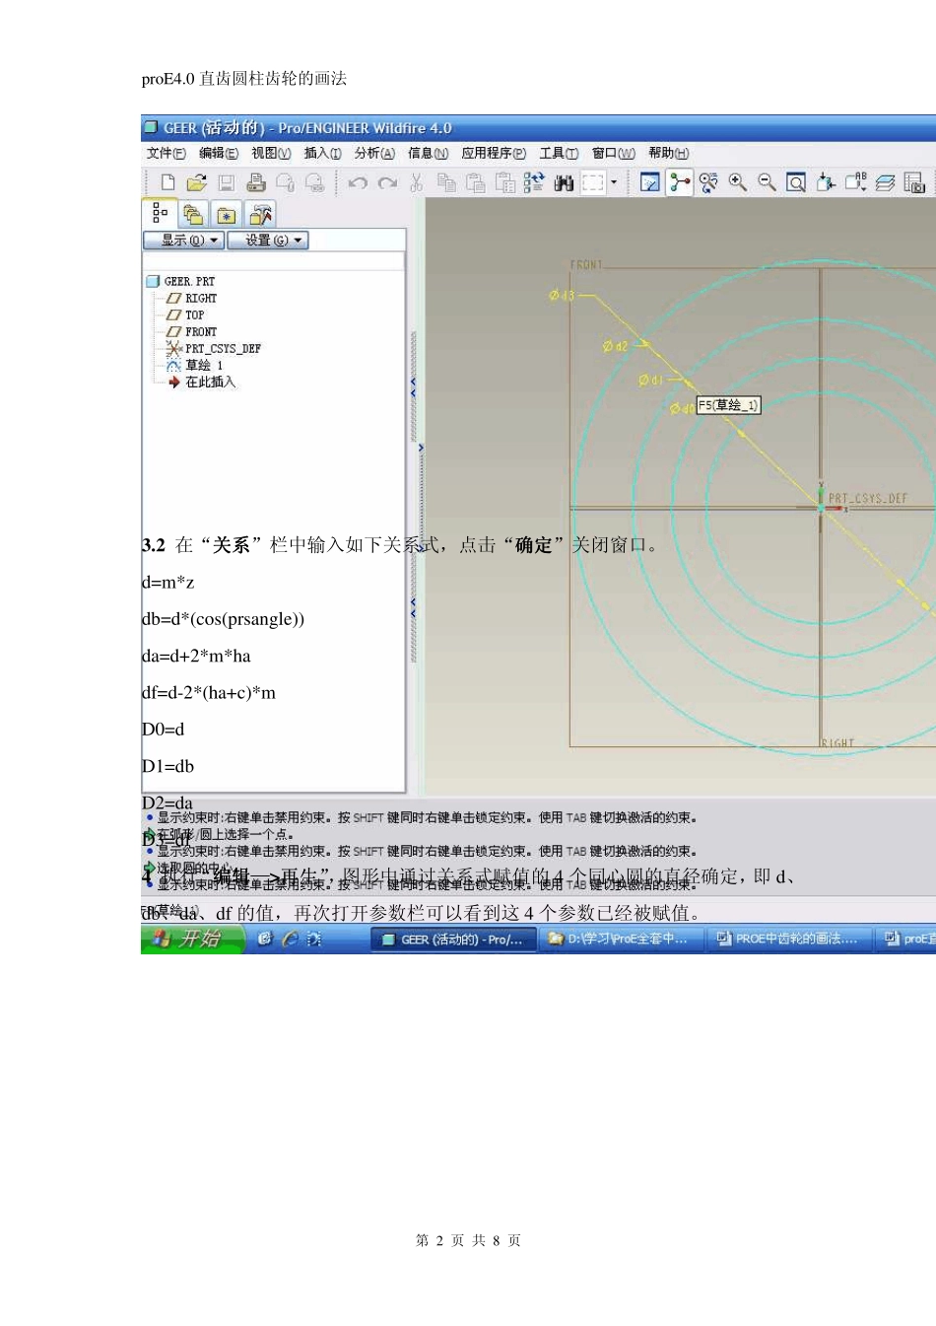Expand the selection box dropdown arrow

(x=614, y=182)
